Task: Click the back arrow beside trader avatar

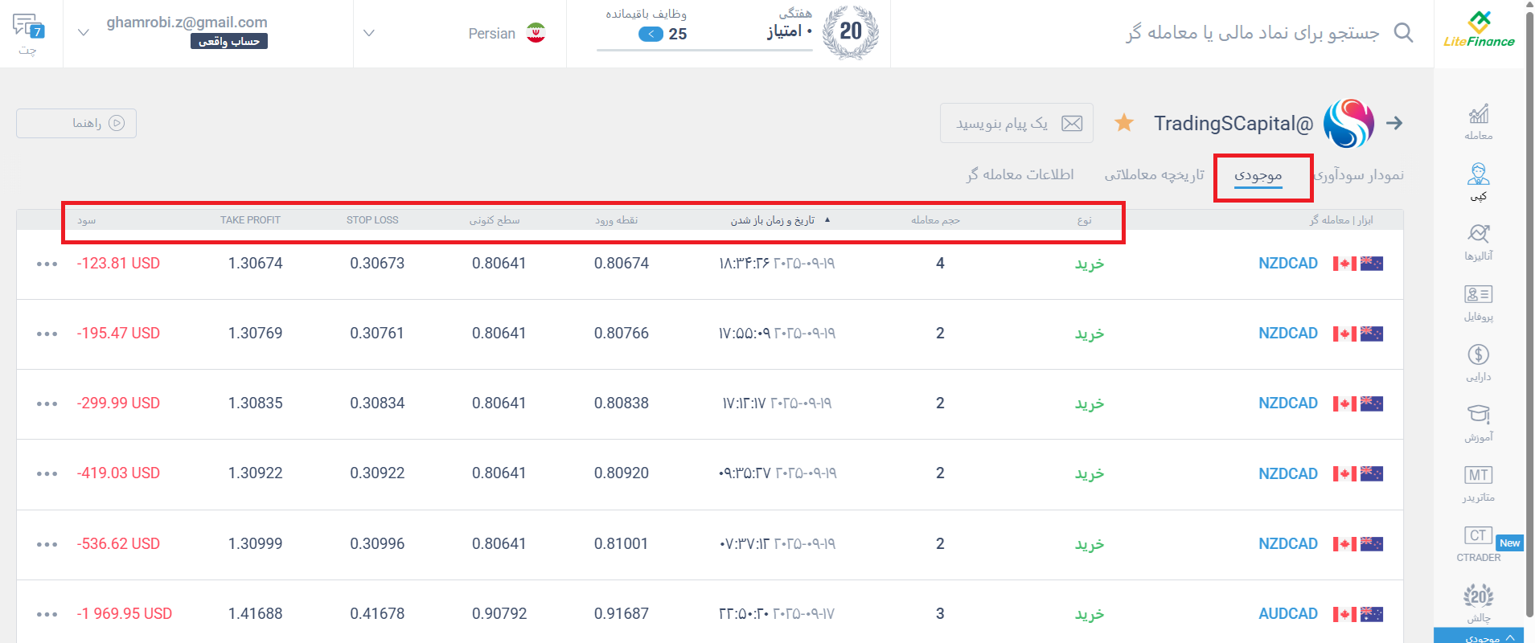Action: coord(1394,123)
